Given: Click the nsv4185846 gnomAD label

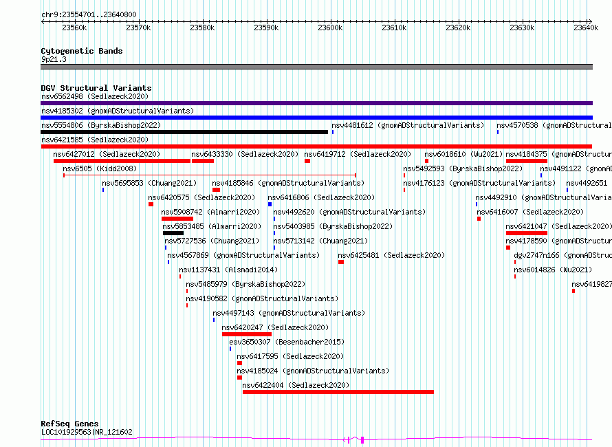Looking at the screenshot, I should point(288,183).
